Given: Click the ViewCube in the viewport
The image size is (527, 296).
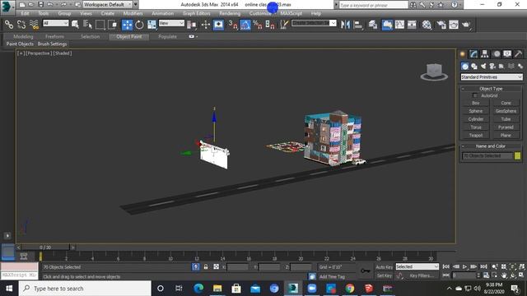Looking at the screenshot, I should [x=434, y=72].
